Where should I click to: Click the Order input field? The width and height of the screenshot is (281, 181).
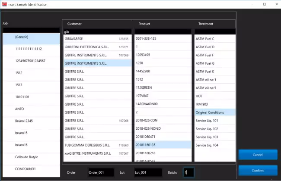click(101, 172)
